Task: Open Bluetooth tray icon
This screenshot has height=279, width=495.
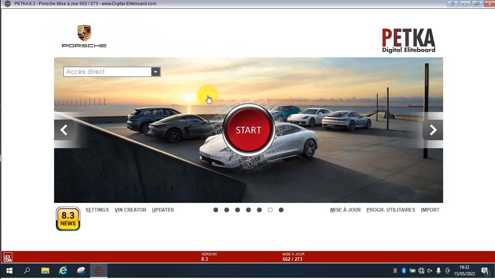Action: click(x=404, y=271)
